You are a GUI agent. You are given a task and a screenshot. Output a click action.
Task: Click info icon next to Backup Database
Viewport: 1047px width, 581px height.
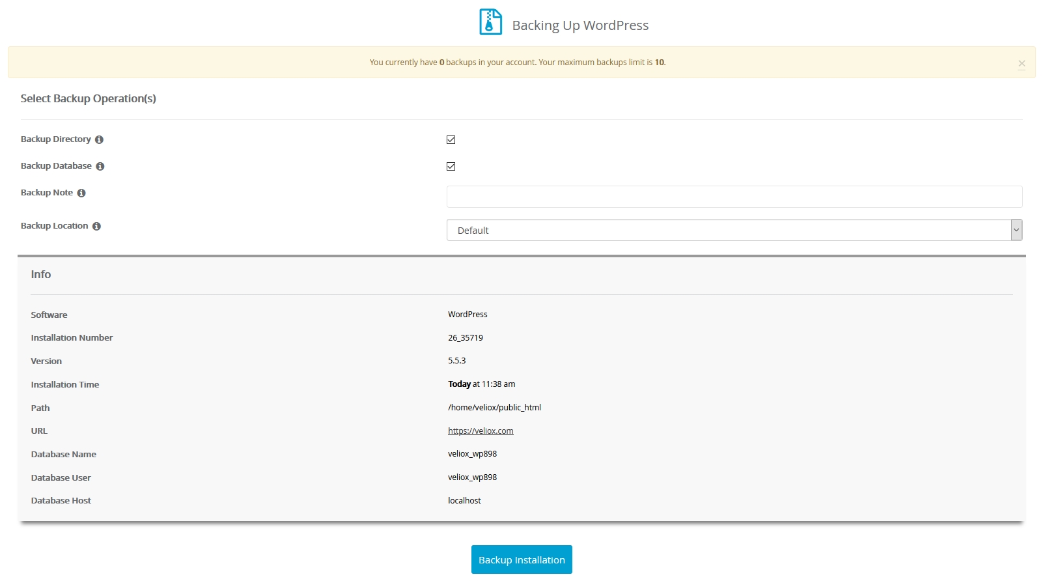(x=100, y=166)
